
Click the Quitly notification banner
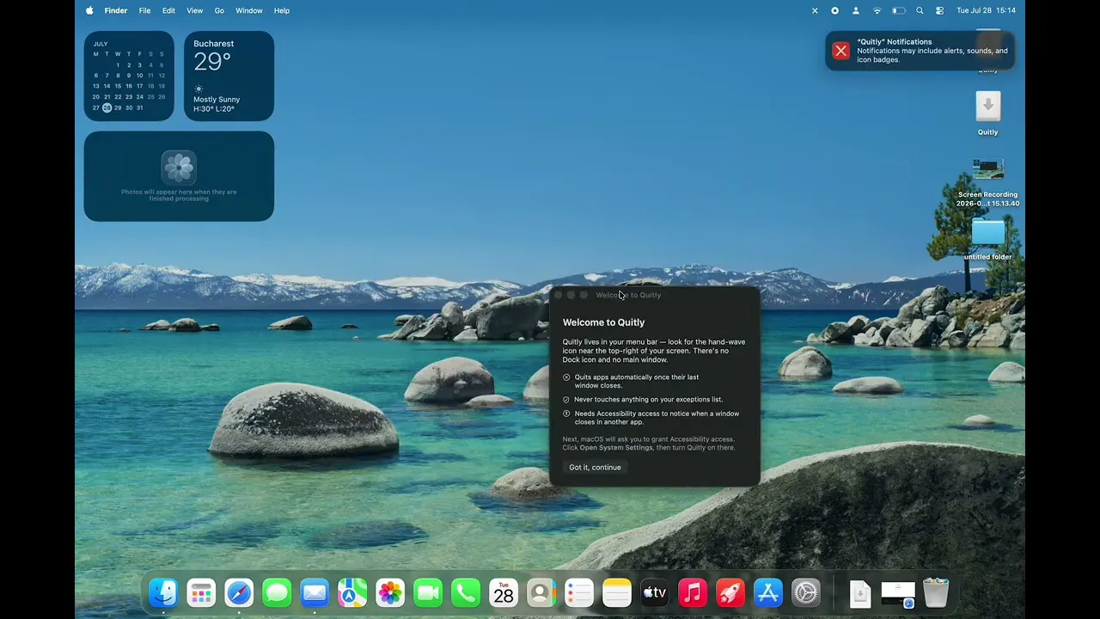click(920, 51)
